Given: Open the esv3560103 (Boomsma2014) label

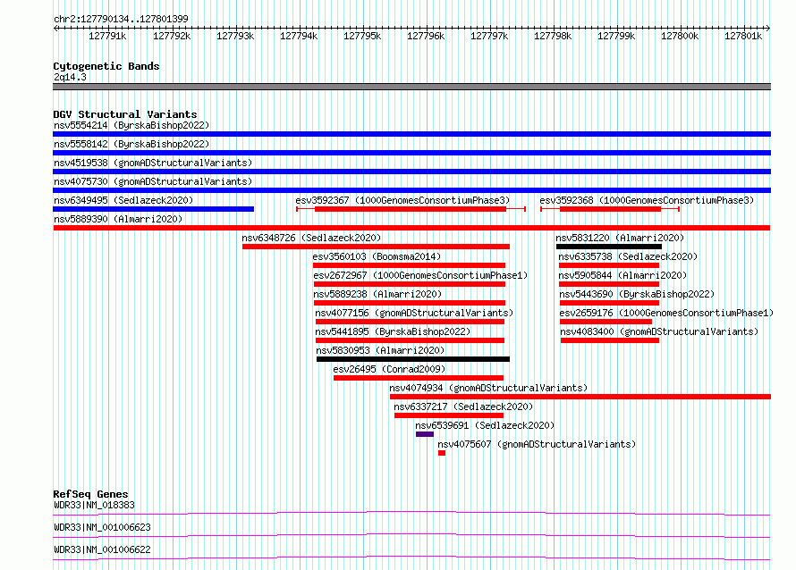Looking at the screenshot, I should click(377, 256).
